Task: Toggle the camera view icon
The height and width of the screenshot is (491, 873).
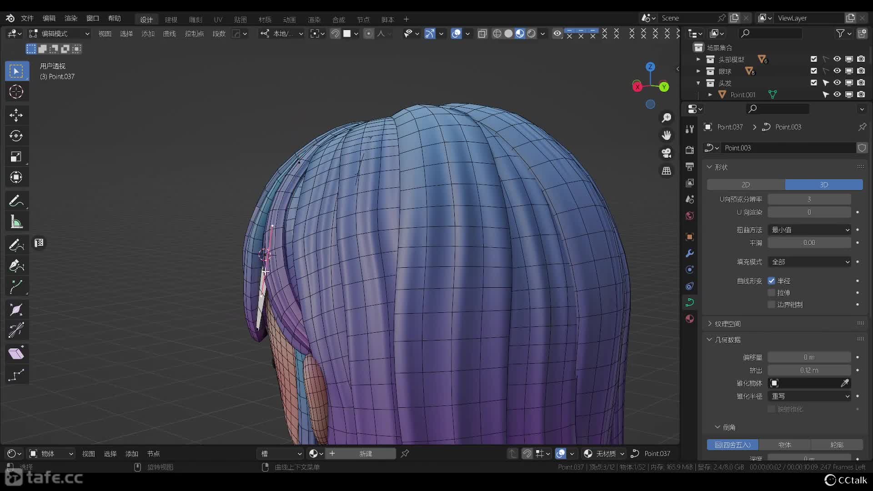Action: 667,153
